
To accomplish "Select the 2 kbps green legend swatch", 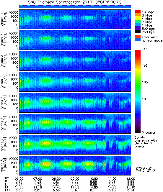I will click(138, 21).
